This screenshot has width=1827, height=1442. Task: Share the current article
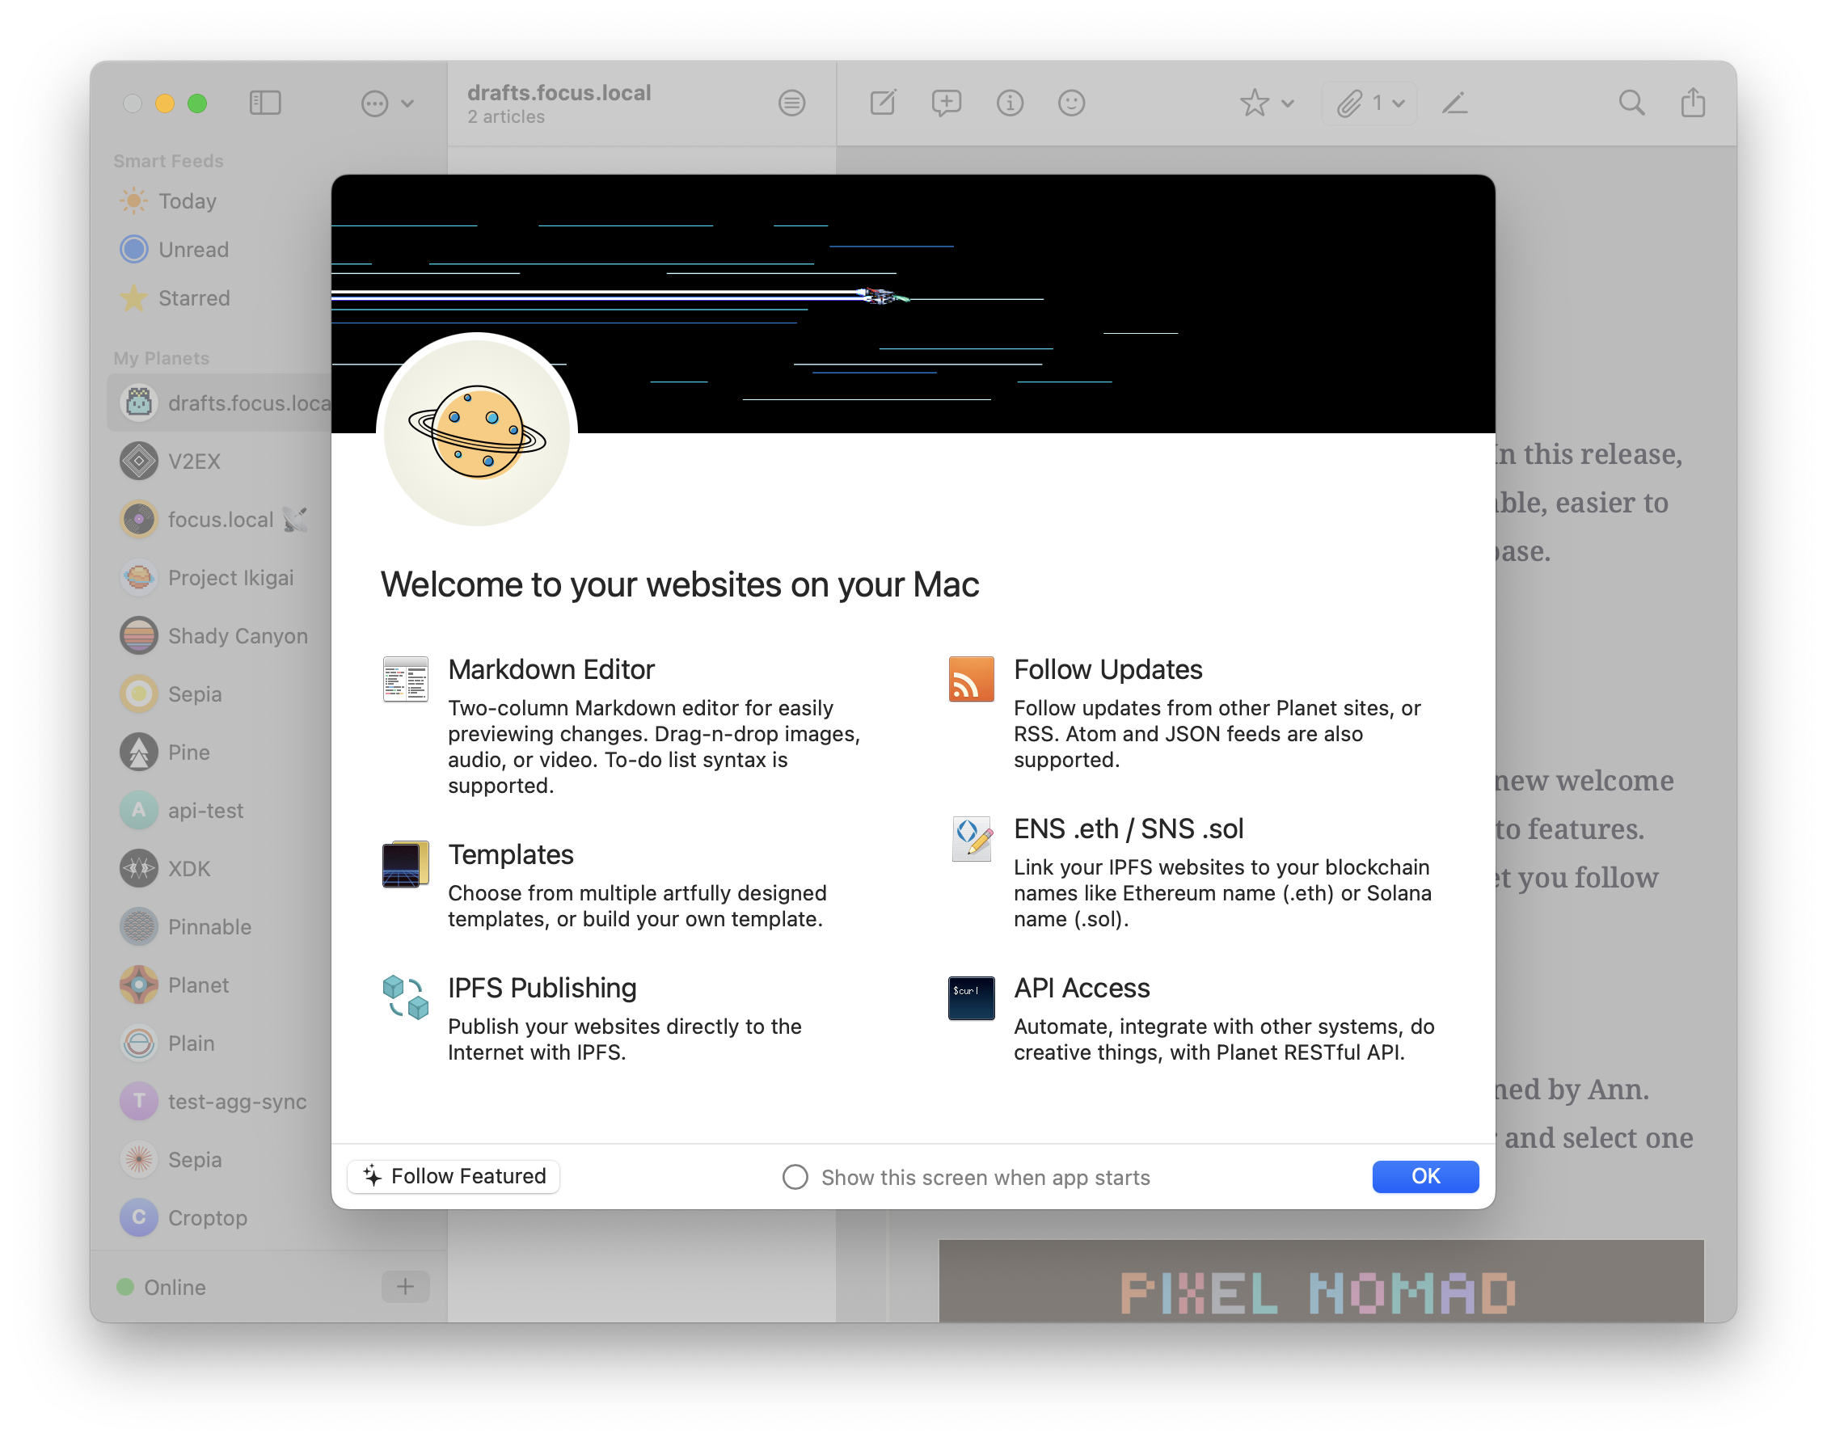click(1693, 103)
